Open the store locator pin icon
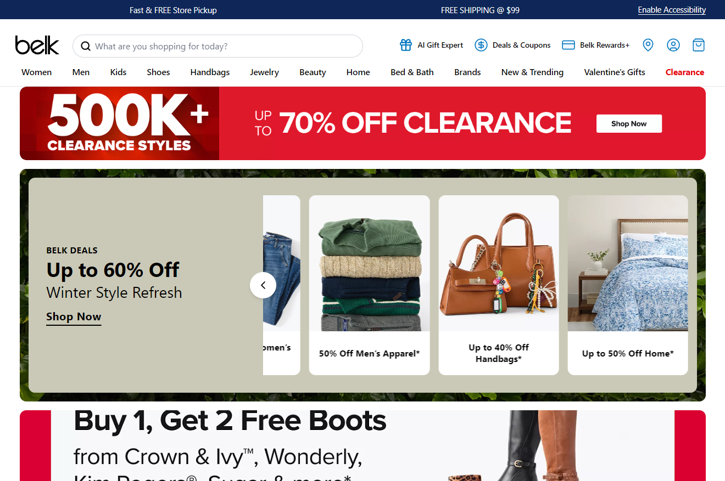This screenshot has height=481, width=725. tap(648, 45)
